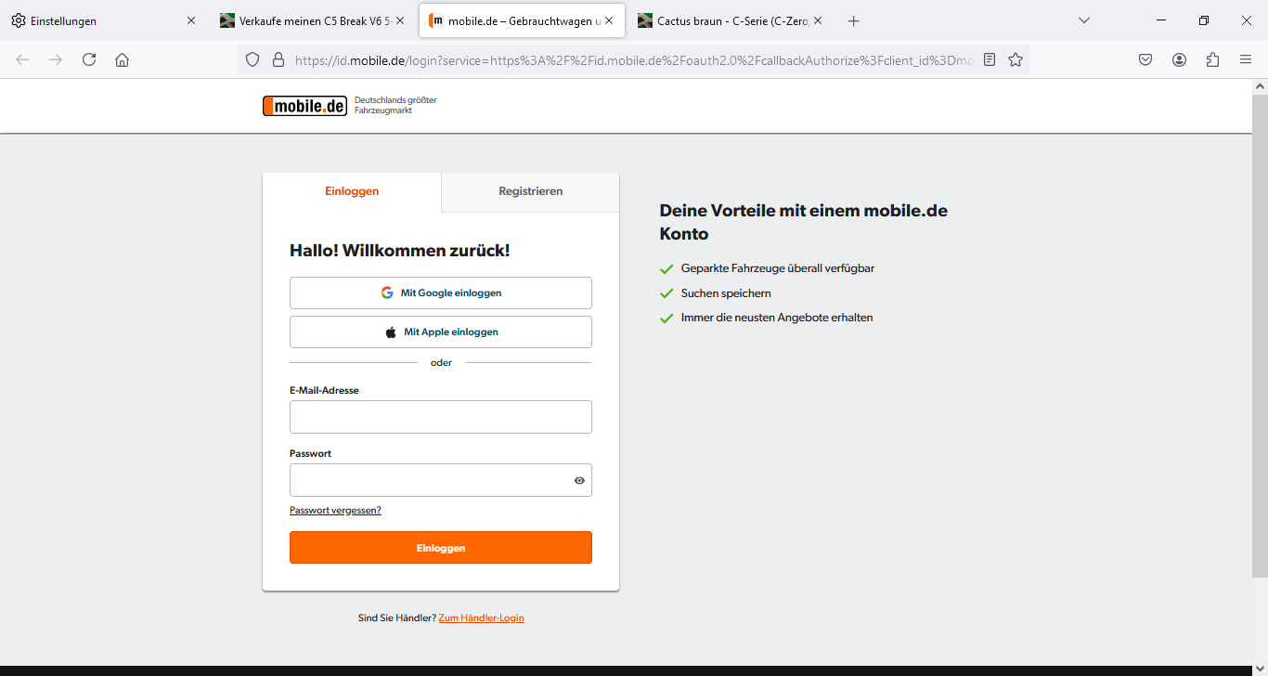Focus the Passwort input field
This screenshot has width=1268, height=676.
(x=441, y=480)
